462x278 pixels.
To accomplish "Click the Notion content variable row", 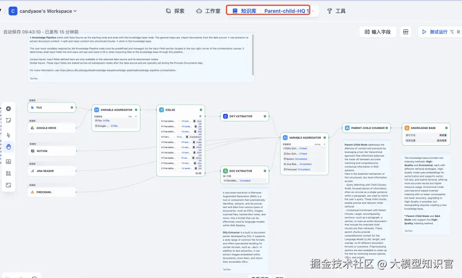I will (x=305, y=159).
